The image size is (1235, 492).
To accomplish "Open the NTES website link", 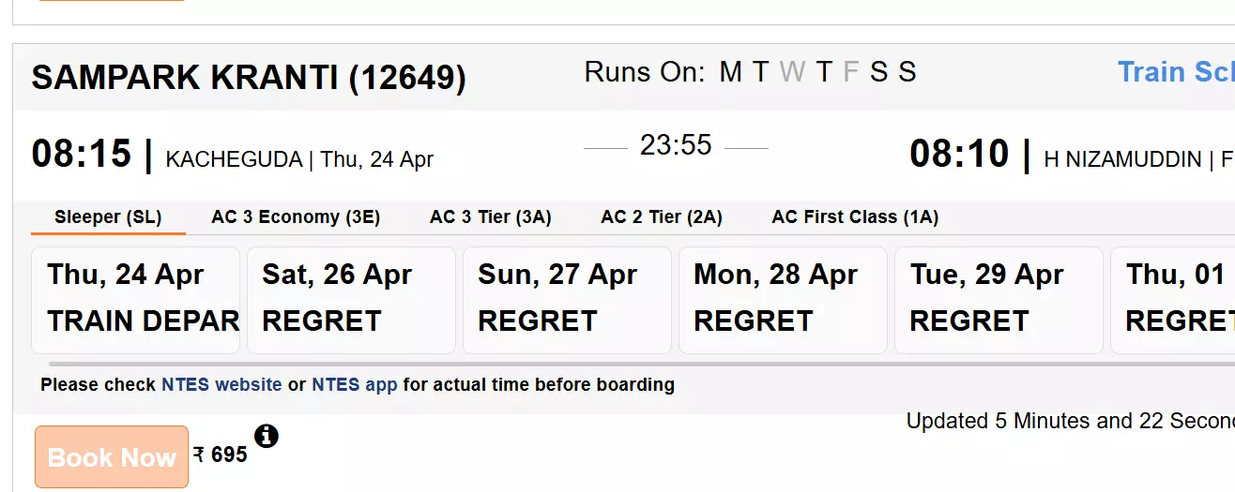I will [x=221, y=384].
